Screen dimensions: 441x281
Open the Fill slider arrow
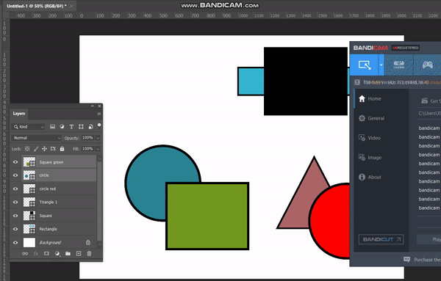(98, 149)
